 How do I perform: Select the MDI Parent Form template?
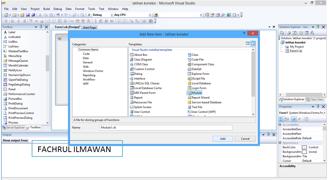[143, 93]
